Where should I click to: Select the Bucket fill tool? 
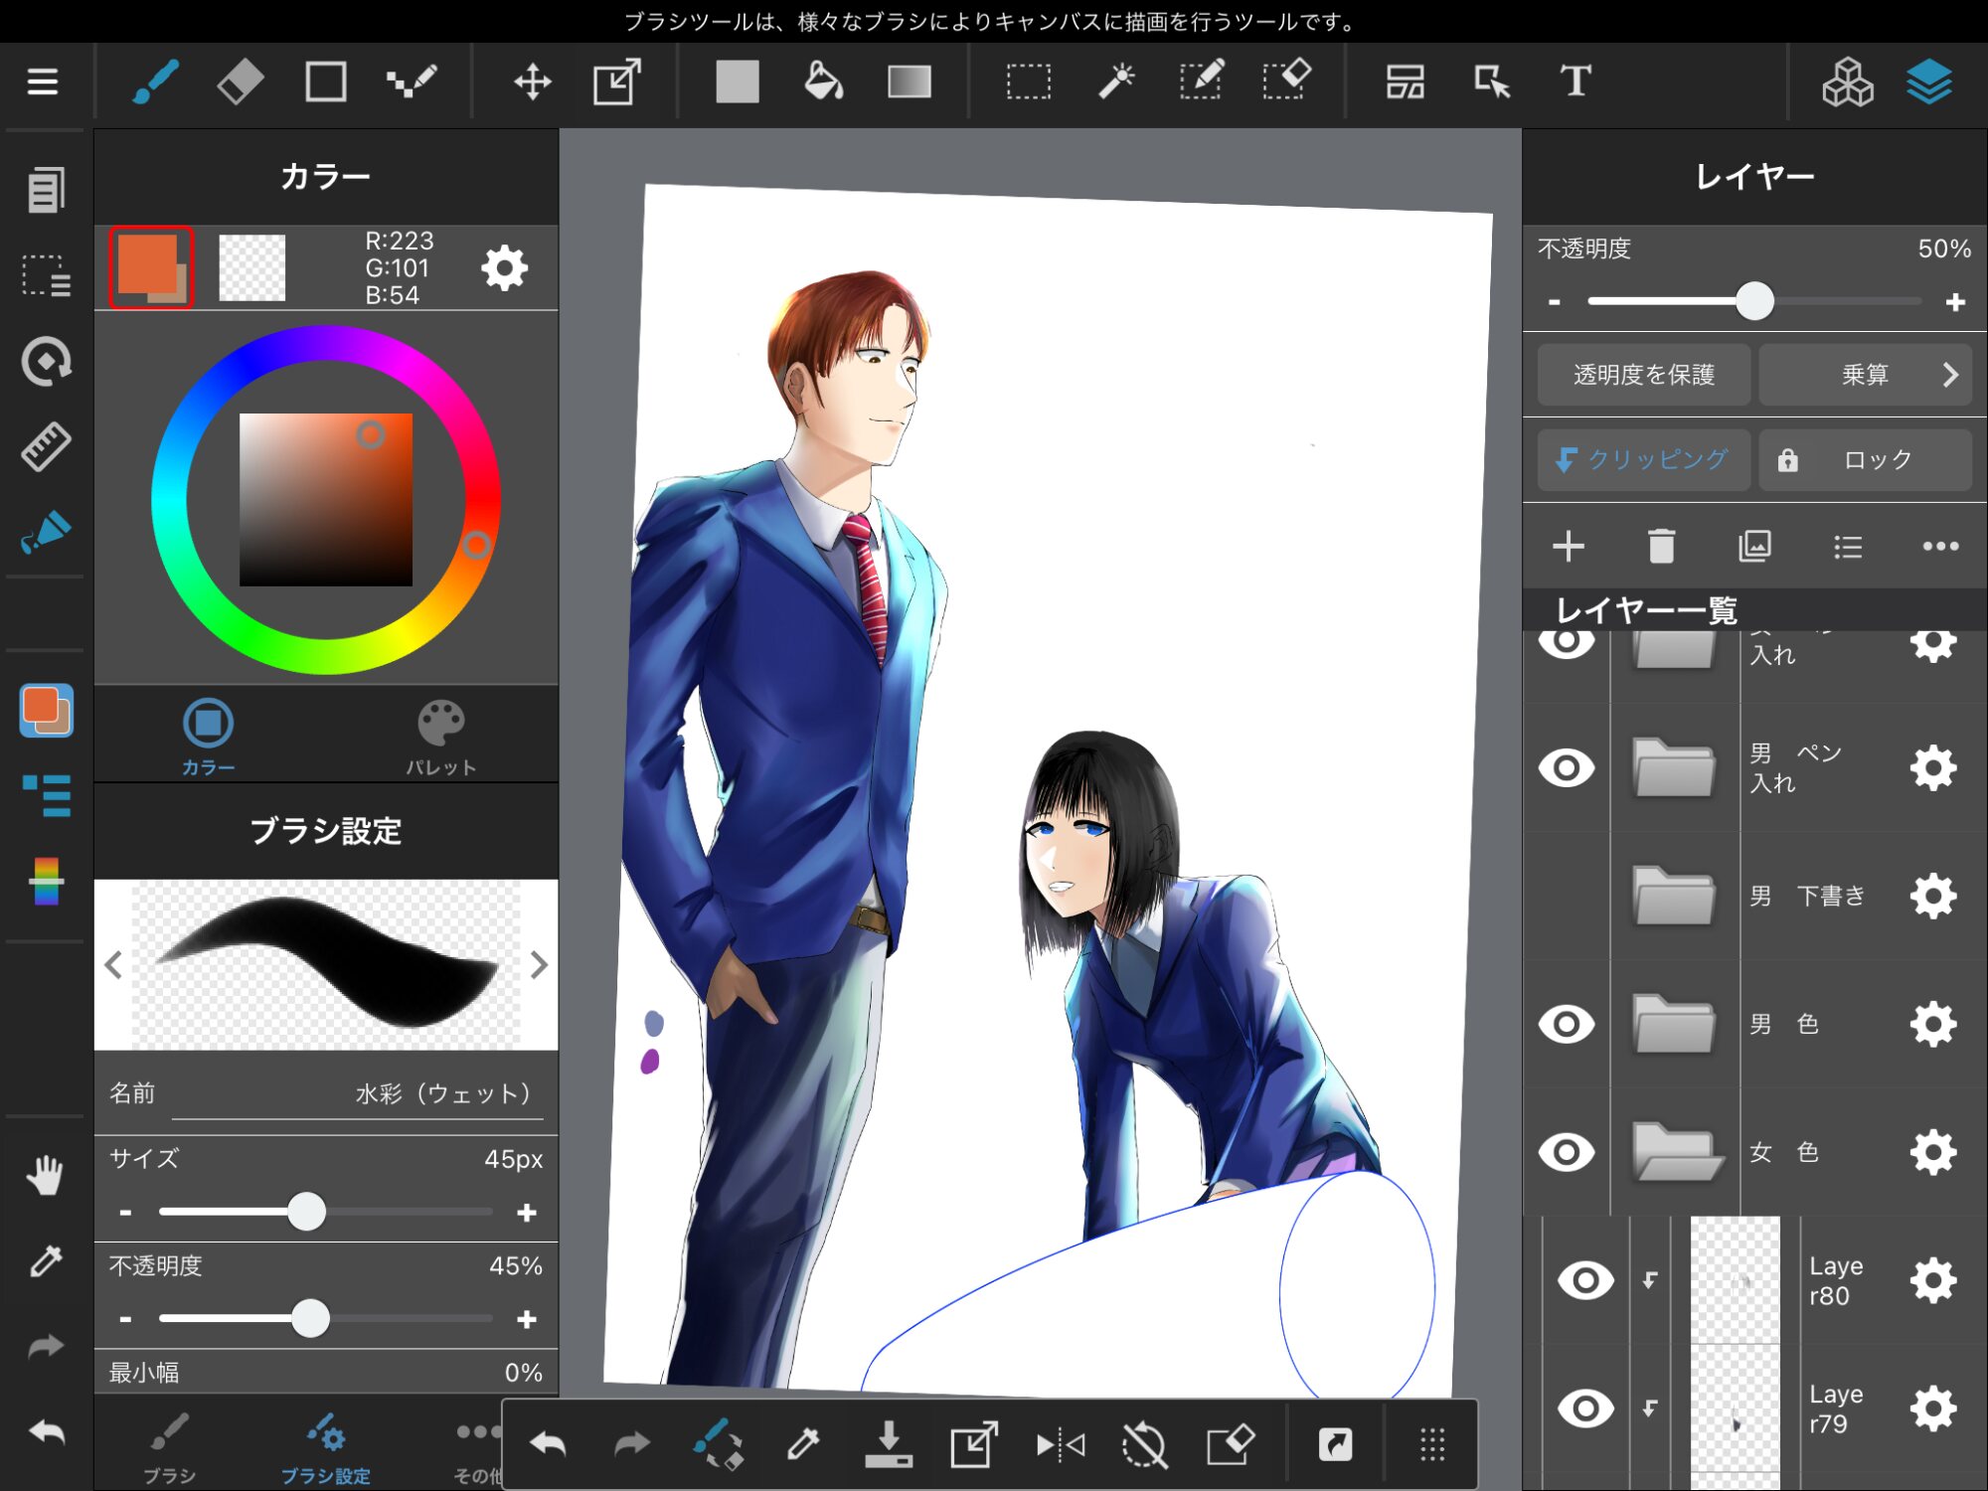pos(822,82)
